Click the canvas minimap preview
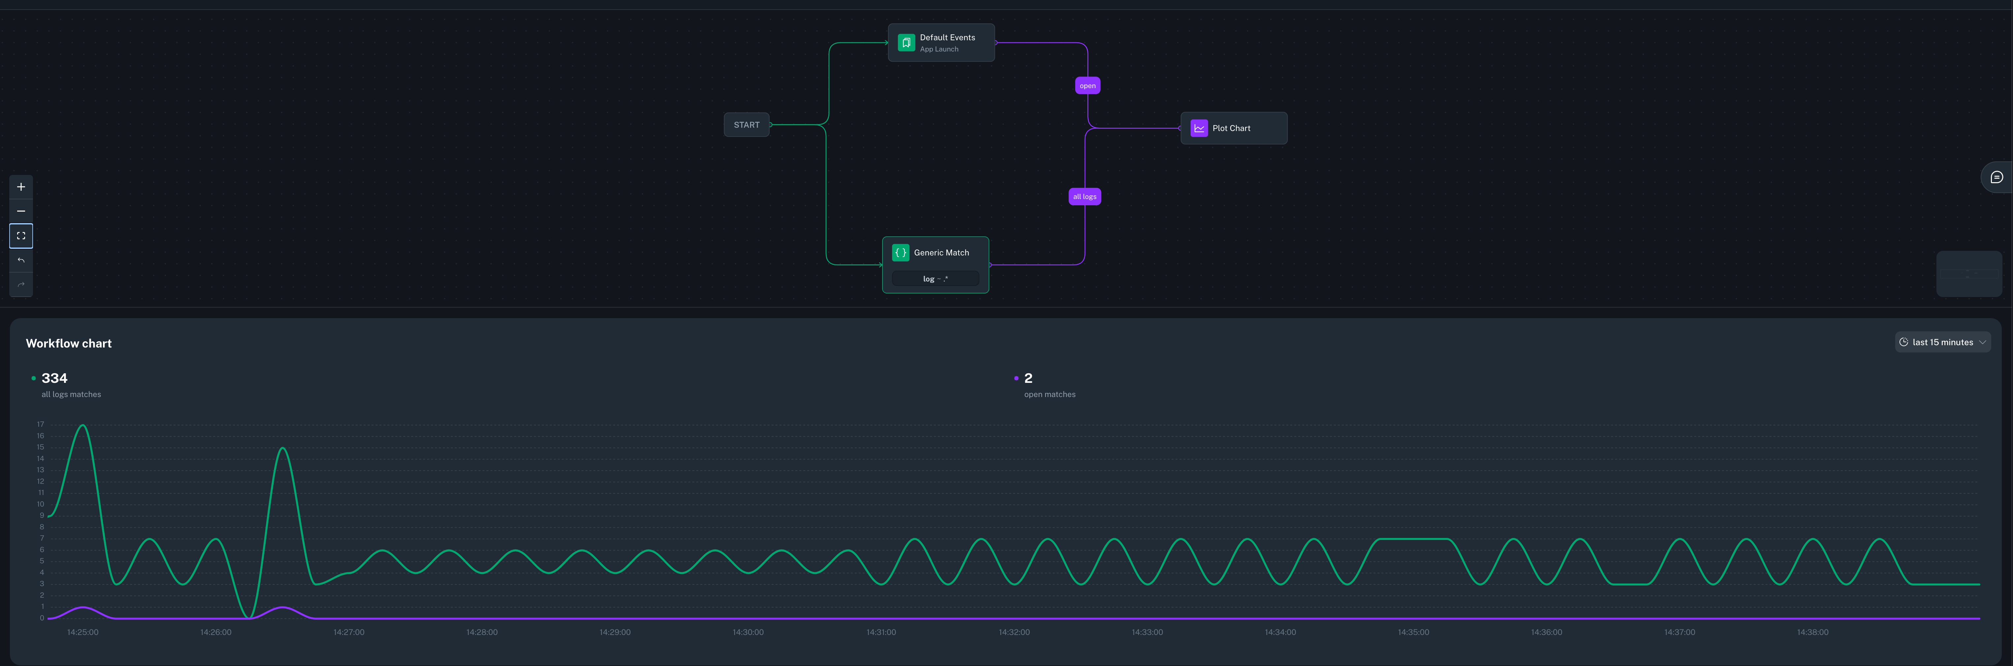Screen dimensions: 2013x666 click(1969, 274)
